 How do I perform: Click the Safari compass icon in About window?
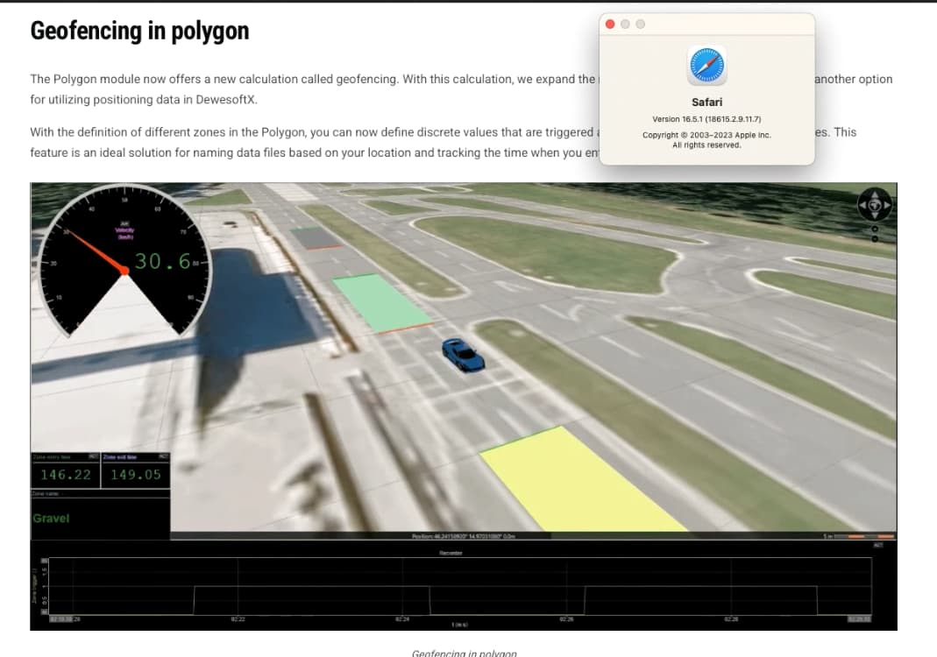706,66
